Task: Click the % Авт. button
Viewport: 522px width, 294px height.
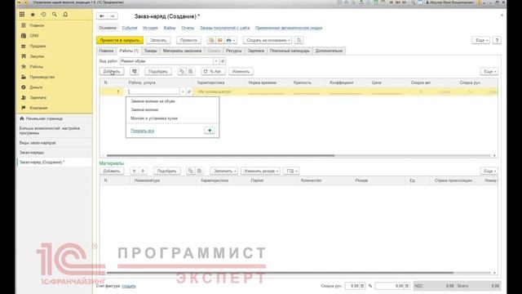Action: (x=214, y=71)
